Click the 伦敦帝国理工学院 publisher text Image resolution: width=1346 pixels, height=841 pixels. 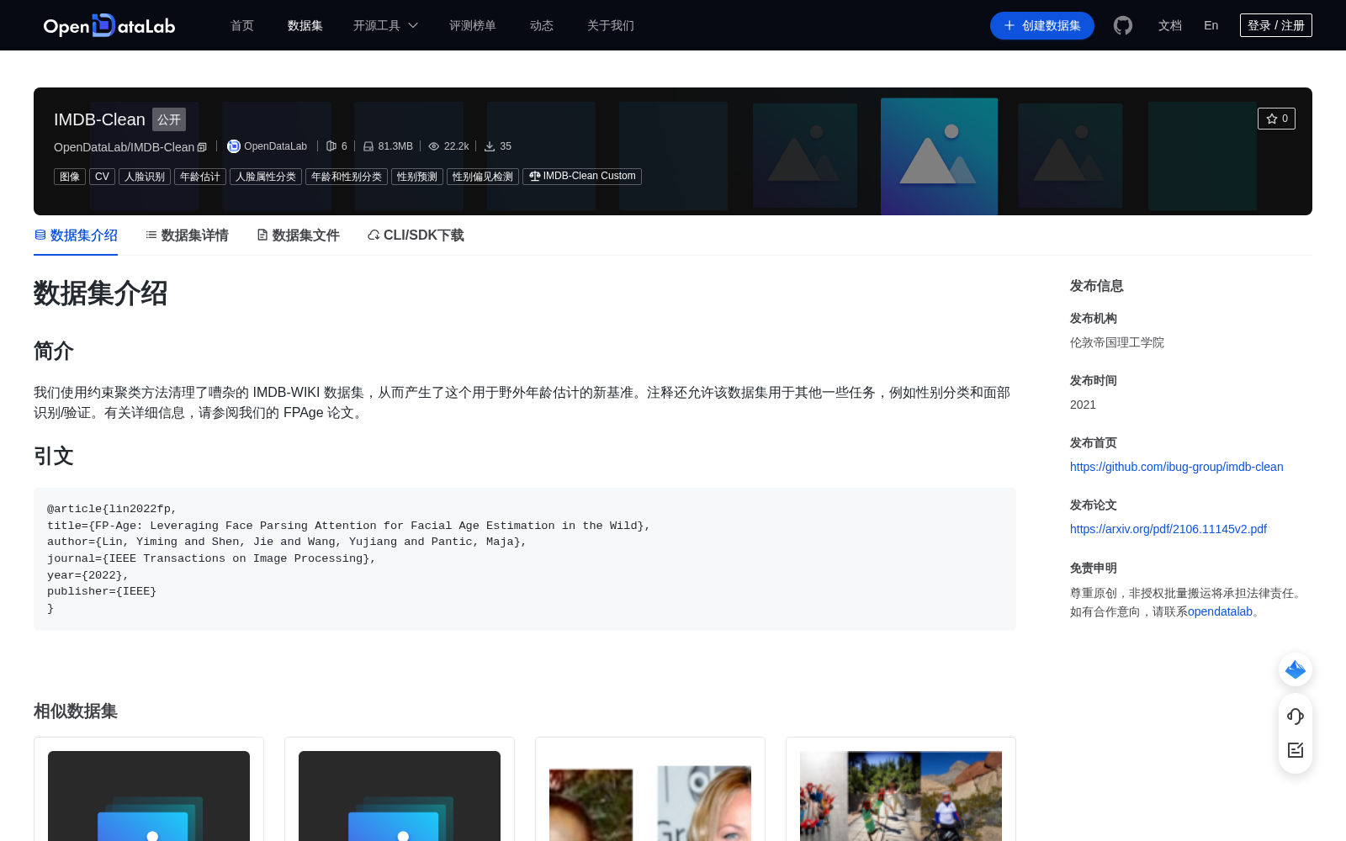[x=1117, y=342]
